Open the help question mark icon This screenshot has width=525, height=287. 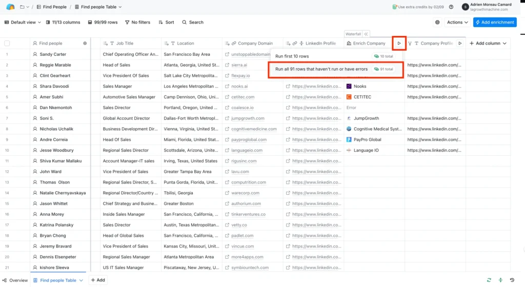[x=451, y=7]
